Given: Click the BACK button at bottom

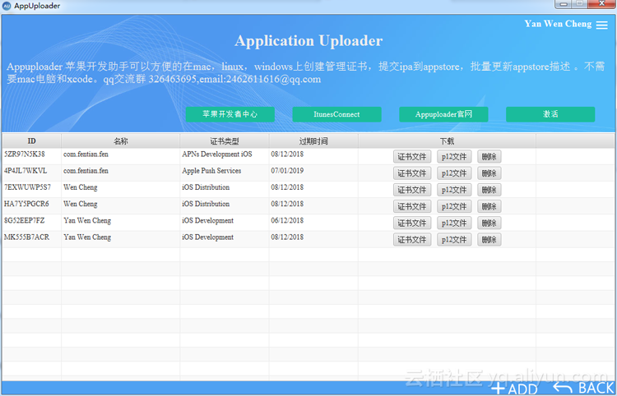Looking at the screenshot, I should [583, 388].
